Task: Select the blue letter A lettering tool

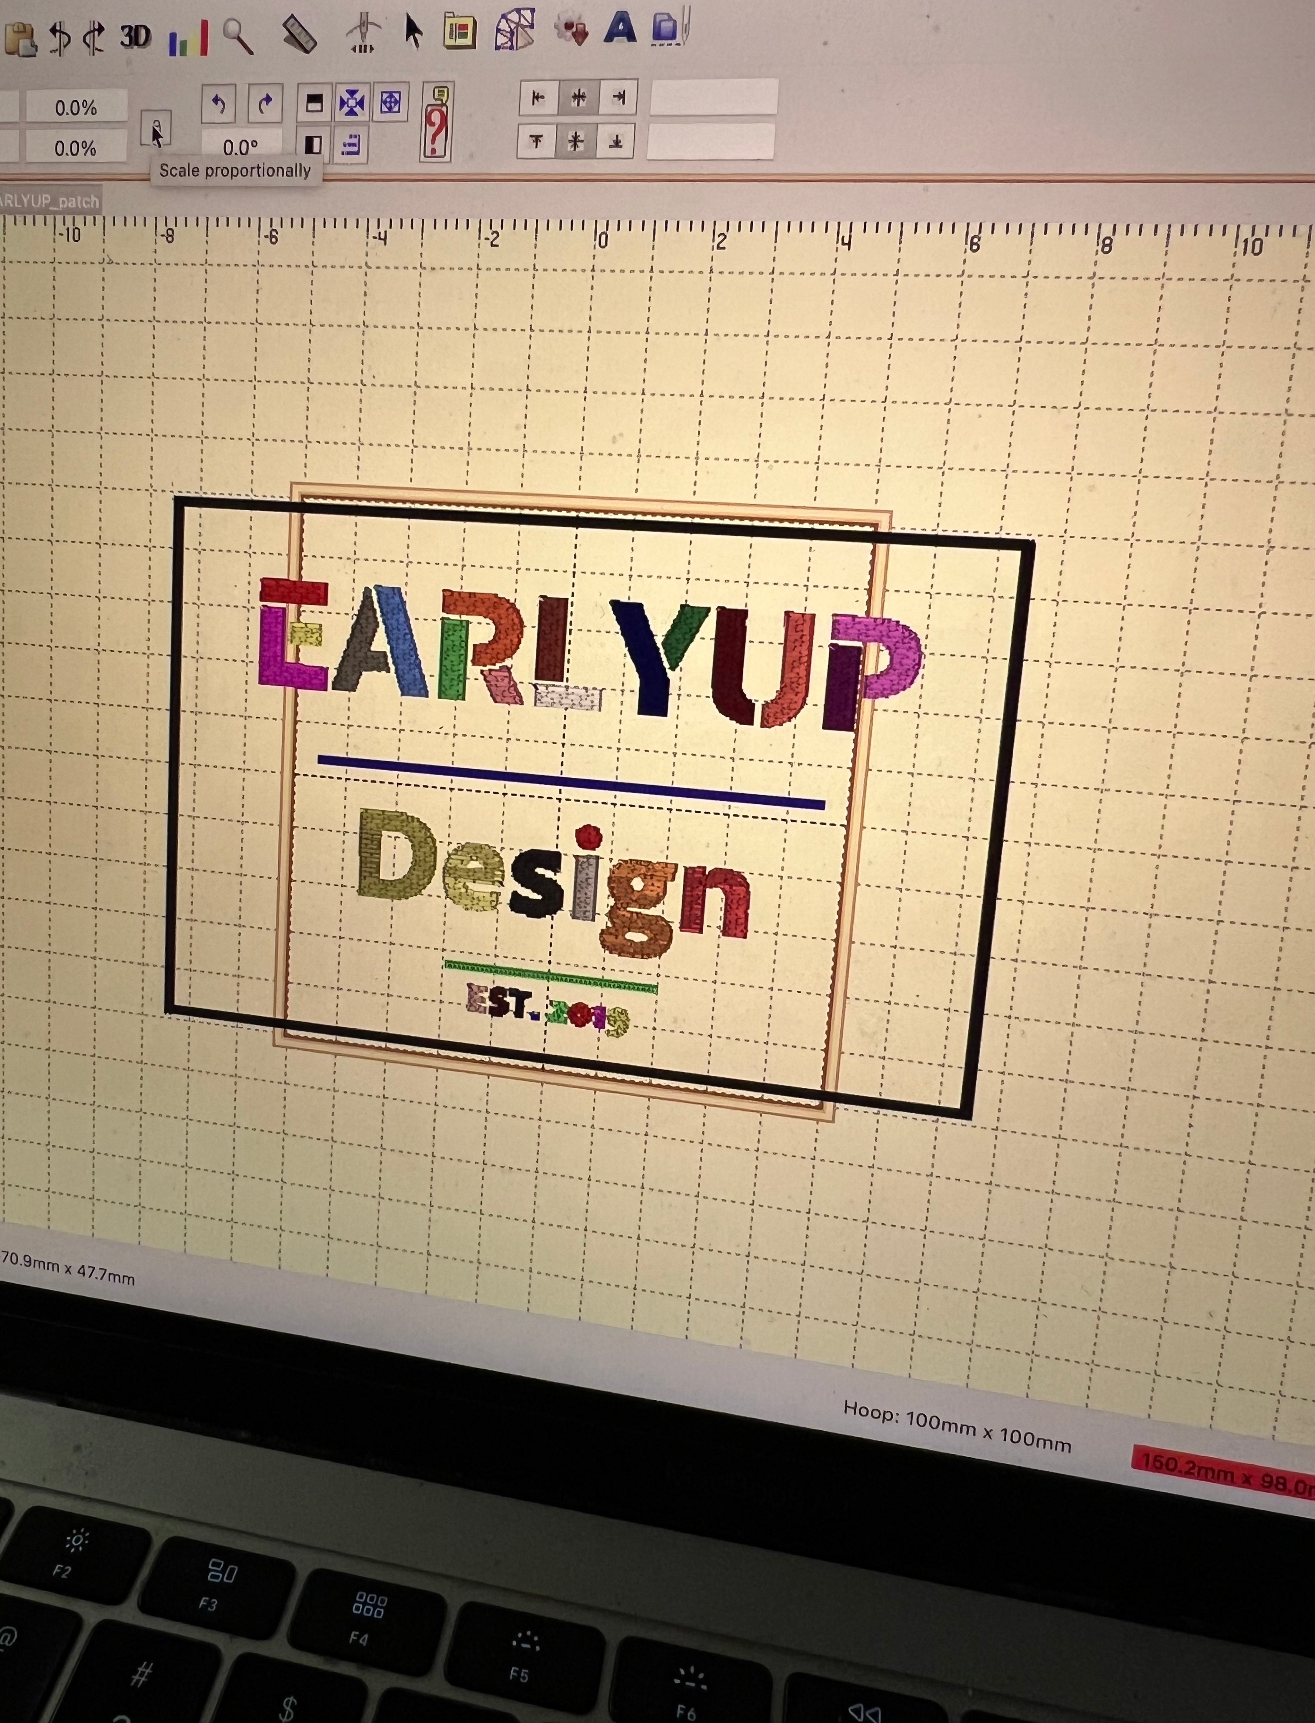Action: pos(620,28)
